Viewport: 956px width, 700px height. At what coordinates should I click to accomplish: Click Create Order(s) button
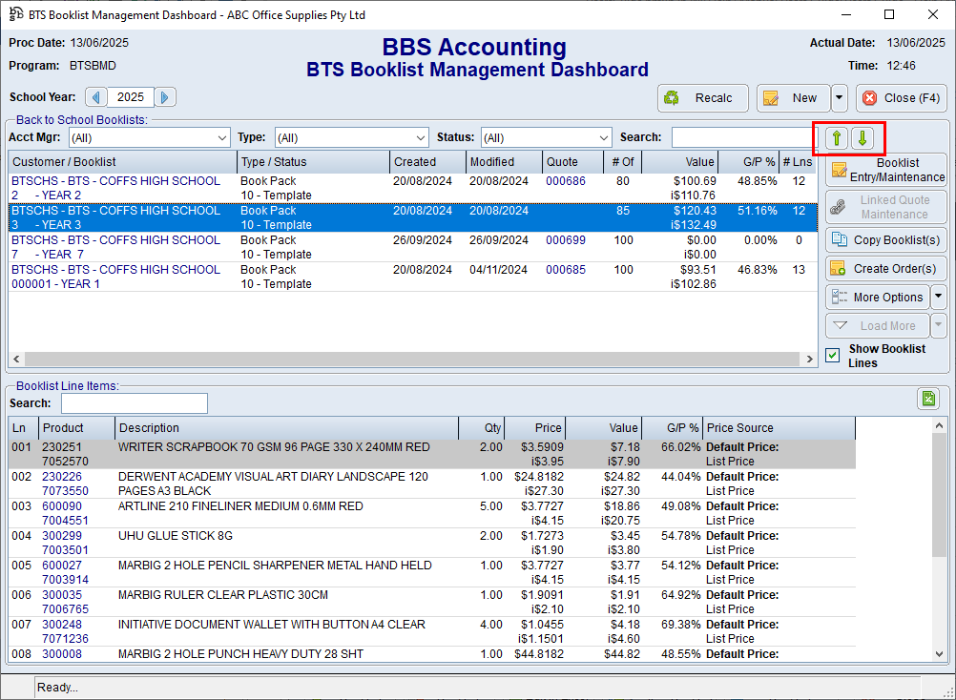click(885, 269)
